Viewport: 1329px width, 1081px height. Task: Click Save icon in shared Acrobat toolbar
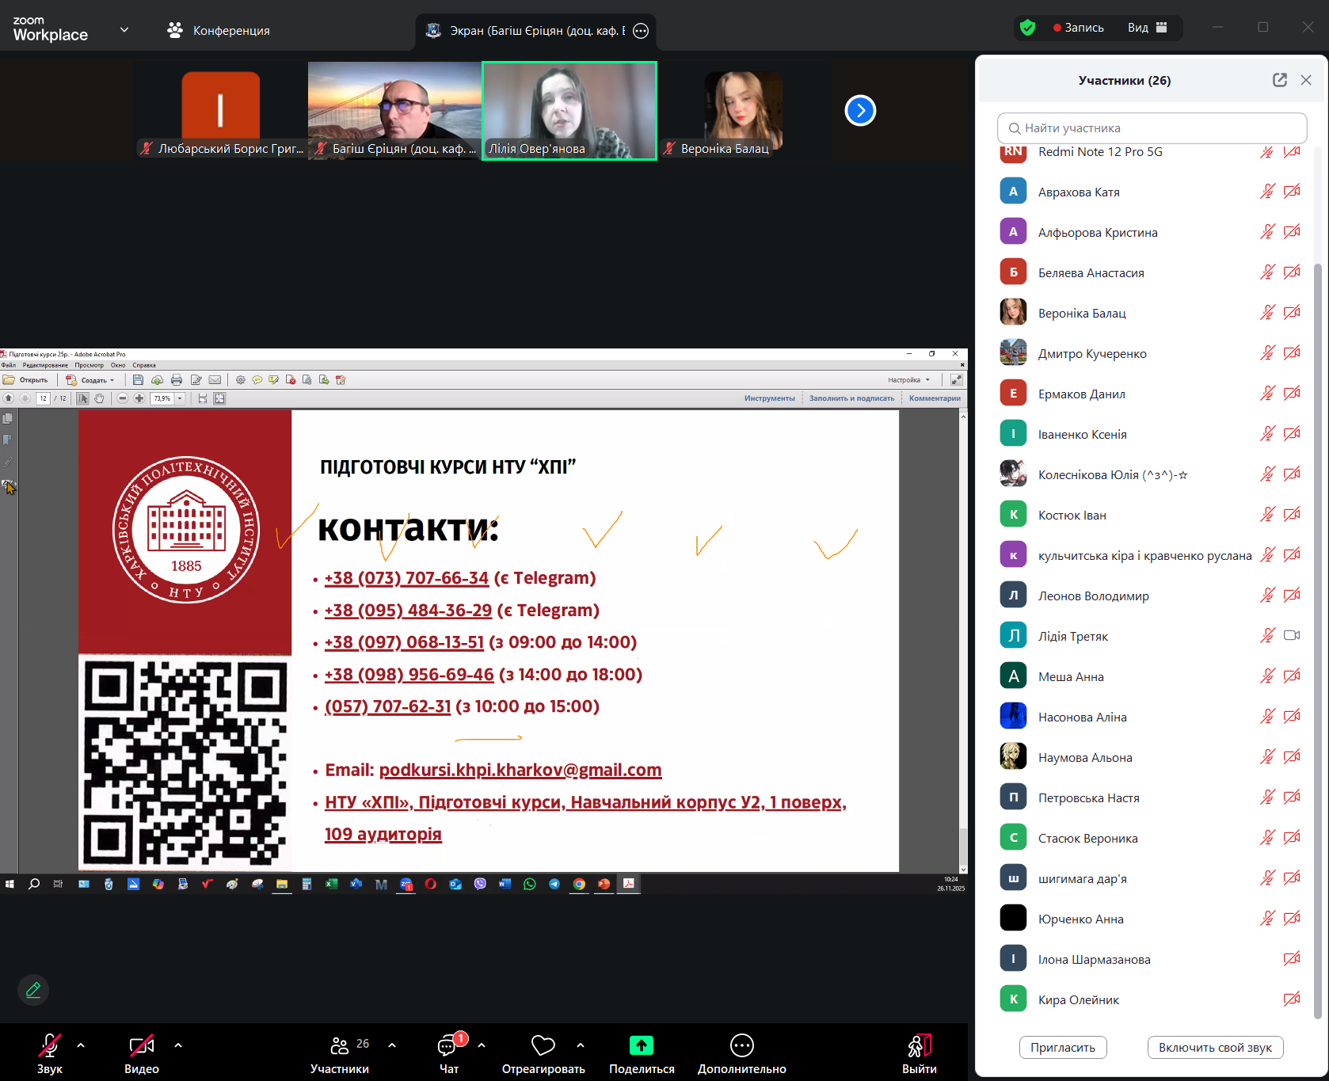click(x=138, y=380)
